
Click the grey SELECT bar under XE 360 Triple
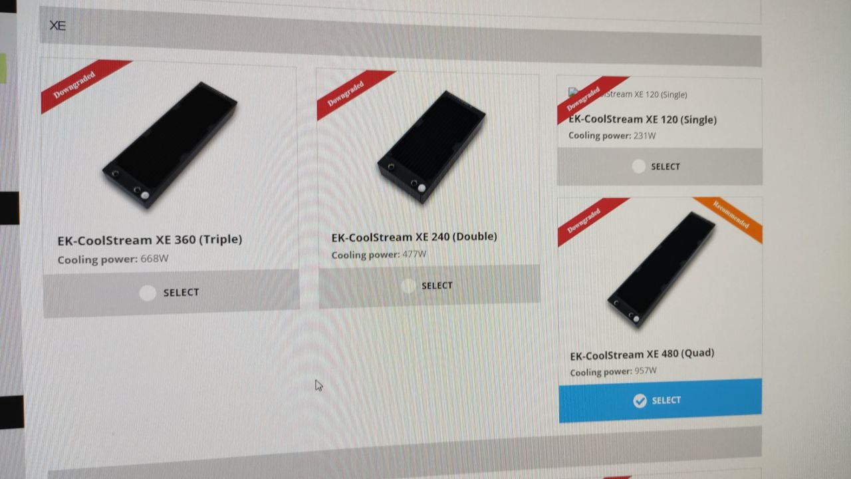pyautogui.click(x=171, y=293)
